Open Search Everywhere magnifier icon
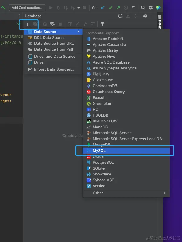182x242 pixels. [x=143, y=8]
